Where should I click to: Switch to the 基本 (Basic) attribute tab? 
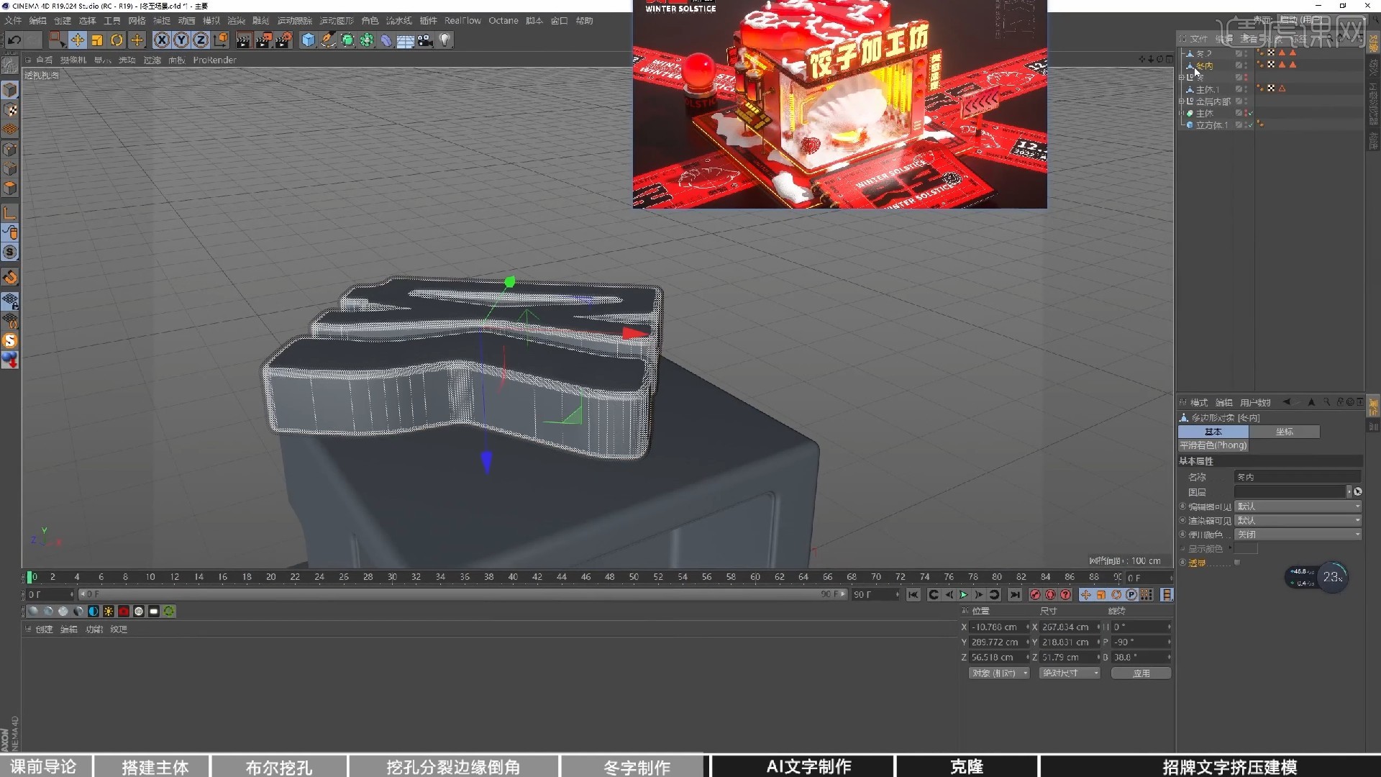point(1213,432)
